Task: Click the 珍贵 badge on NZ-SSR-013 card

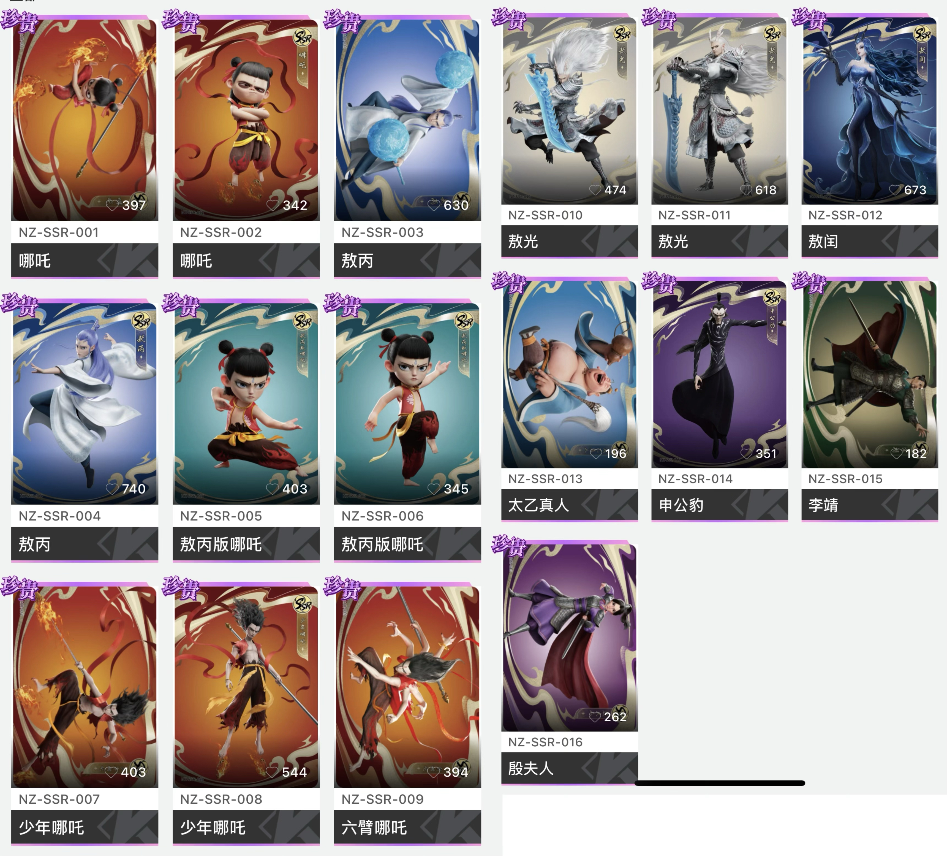Action: (x=509, y=283)
